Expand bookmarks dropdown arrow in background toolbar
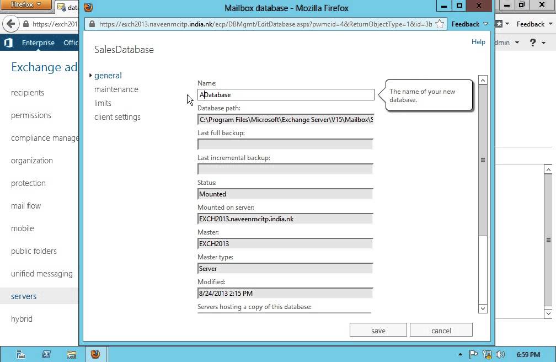 507,24
